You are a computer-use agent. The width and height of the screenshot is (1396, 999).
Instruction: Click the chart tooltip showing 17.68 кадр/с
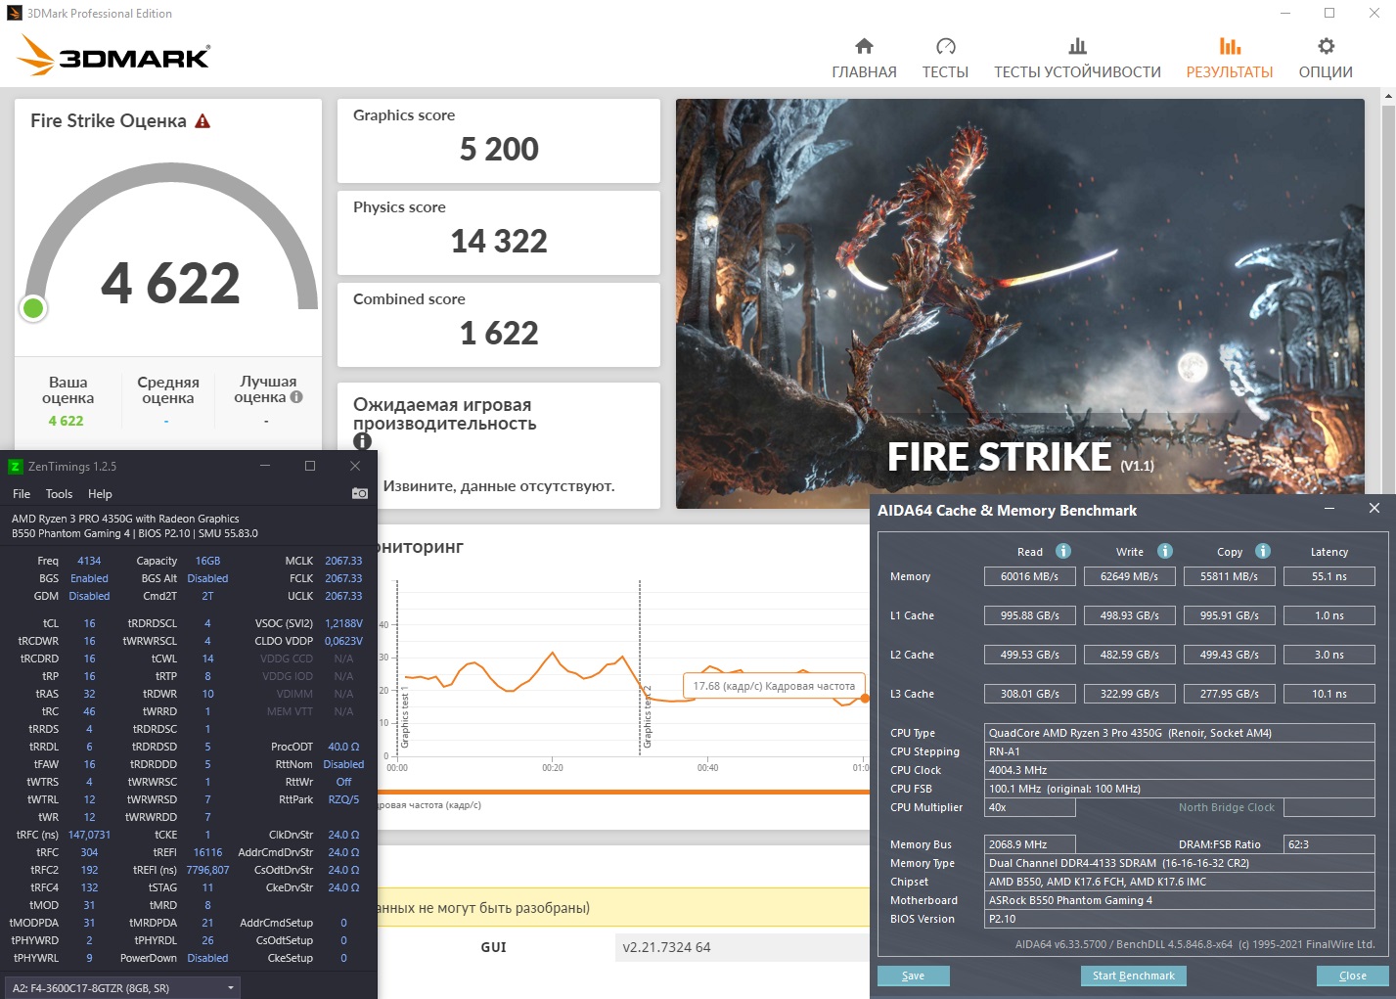click(774, 686)
